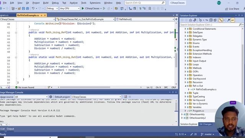Click the push/pull arrows 0/0 status indicator
Viewport: 245px width, 138px height.
pyautogui.click(x=180, y=134)
